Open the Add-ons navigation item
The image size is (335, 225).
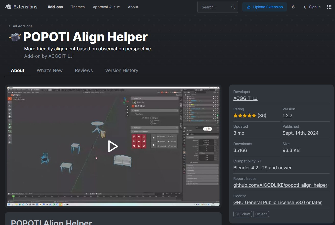click(x=55, y=7)
